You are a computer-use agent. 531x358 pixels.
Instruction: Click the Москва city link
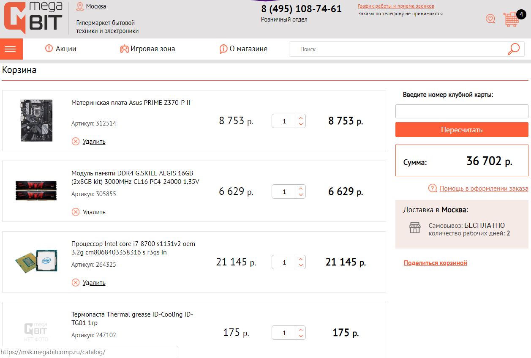click(96, 6)
